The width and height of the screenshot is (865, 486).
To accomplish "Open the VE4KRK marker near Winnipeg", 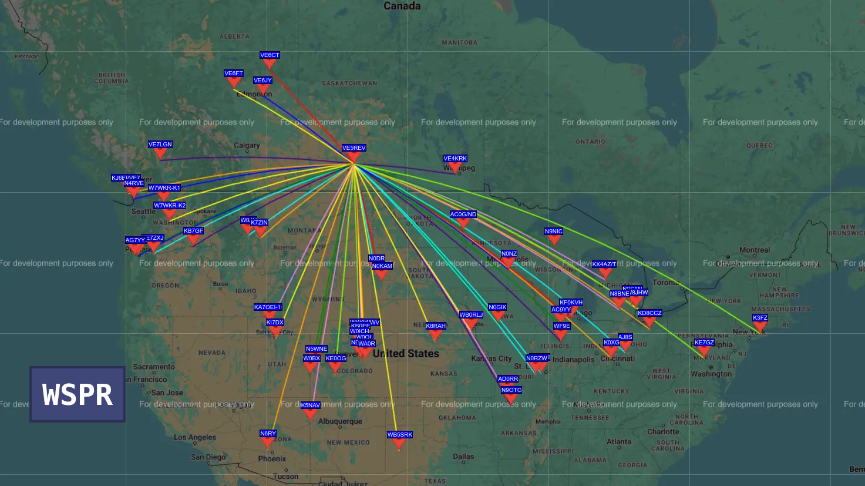I will (455, 167).
